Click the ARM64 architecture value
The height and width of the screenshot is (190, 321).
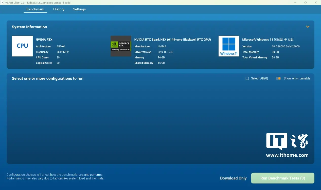pos(61,47)
